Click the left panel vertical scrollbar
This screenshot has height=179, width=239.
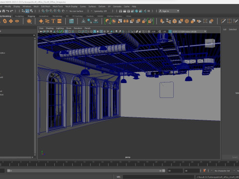point(35,96)
